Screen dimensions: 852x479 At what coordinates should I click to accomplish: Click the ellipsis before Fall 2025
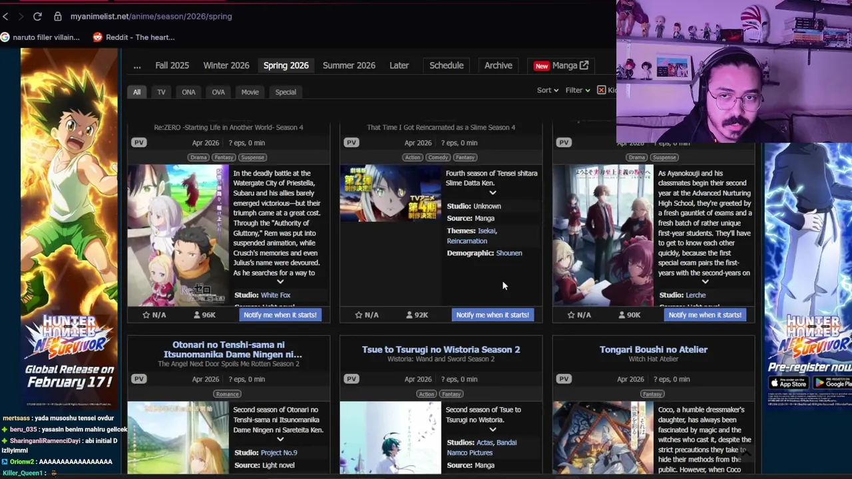click(137, 66)
